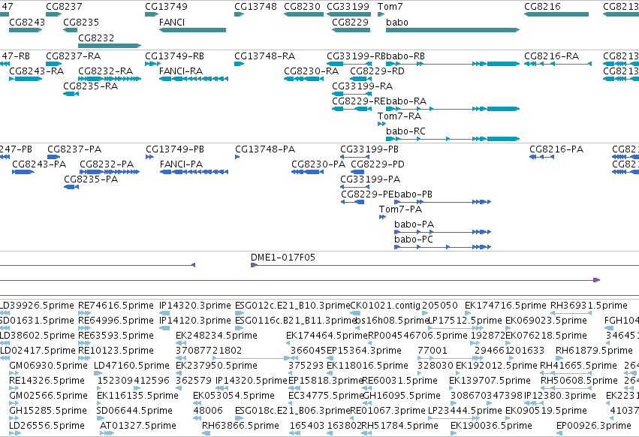Select protein babo-PA feature

coord(442,232)
